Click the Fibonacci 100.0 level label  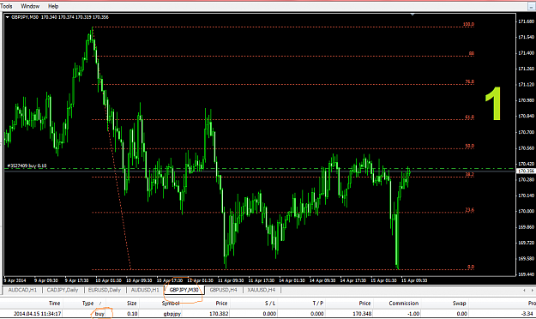468,24
